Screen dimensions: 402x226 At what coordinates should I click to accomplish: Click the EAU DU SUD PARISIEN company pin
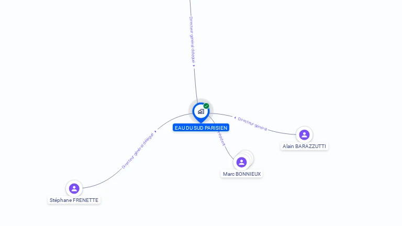201,113
